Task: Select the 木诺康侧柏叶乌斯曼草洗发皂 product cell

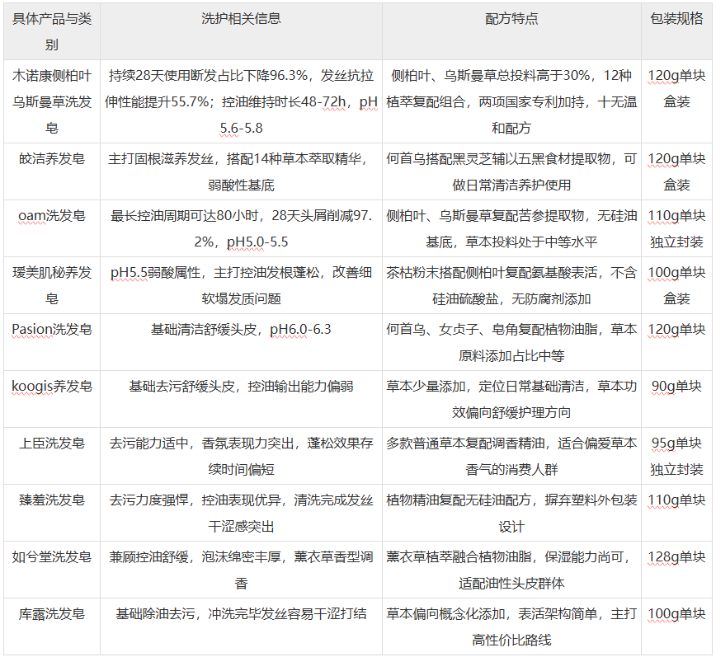Action: pyautogui.click(x=52, y=101)
